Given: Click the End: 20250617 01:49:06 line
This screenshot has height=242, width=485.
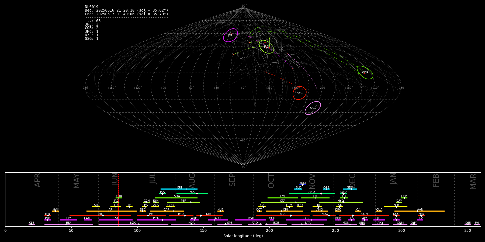Looking at the screenshot, I should pyautogui.click(x=126, y=14).
